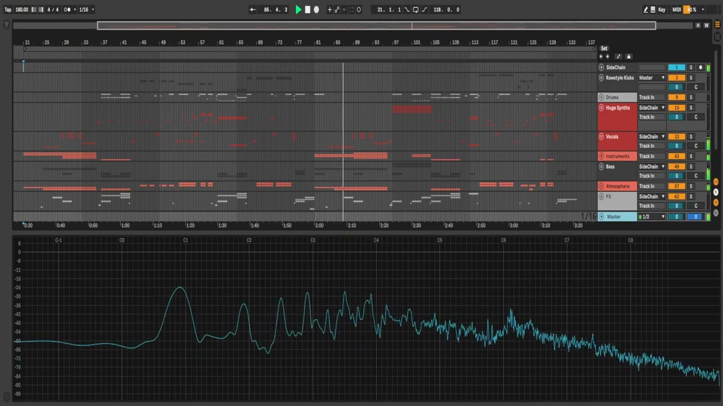Unfold the Rawstyle Kicks group track
This screenshot has width=723, height=406.
602,78
